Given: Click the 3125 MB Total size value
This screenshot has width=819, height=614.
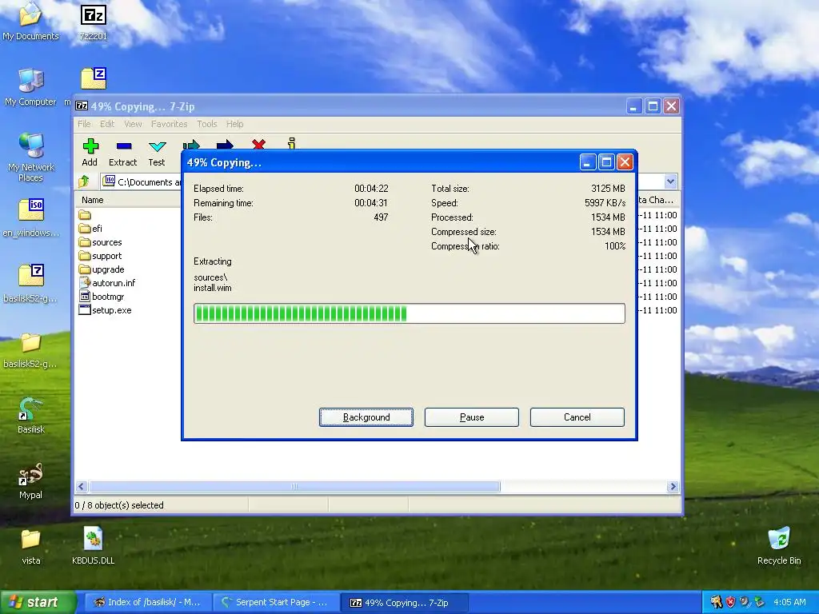Looking at the screenshot, I should [x=608, y=189].
